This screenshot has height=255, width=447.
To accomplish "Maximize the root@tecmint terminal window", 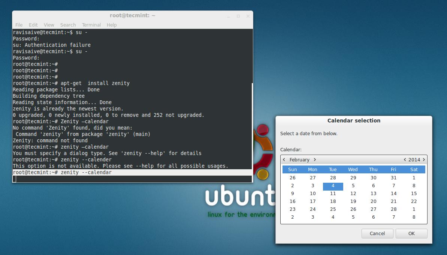I will click(x=238, y=16).
